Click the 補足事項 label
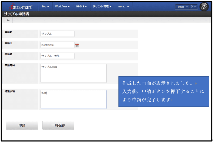The height and width of the screenshot is (142, 213). point(10,91)
